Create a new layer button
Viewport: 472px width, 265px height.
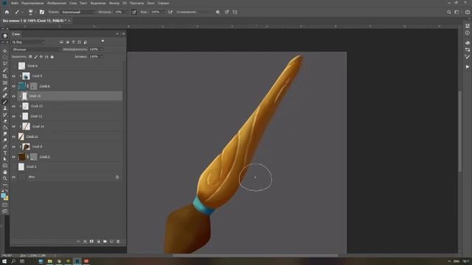click(111, 241)
